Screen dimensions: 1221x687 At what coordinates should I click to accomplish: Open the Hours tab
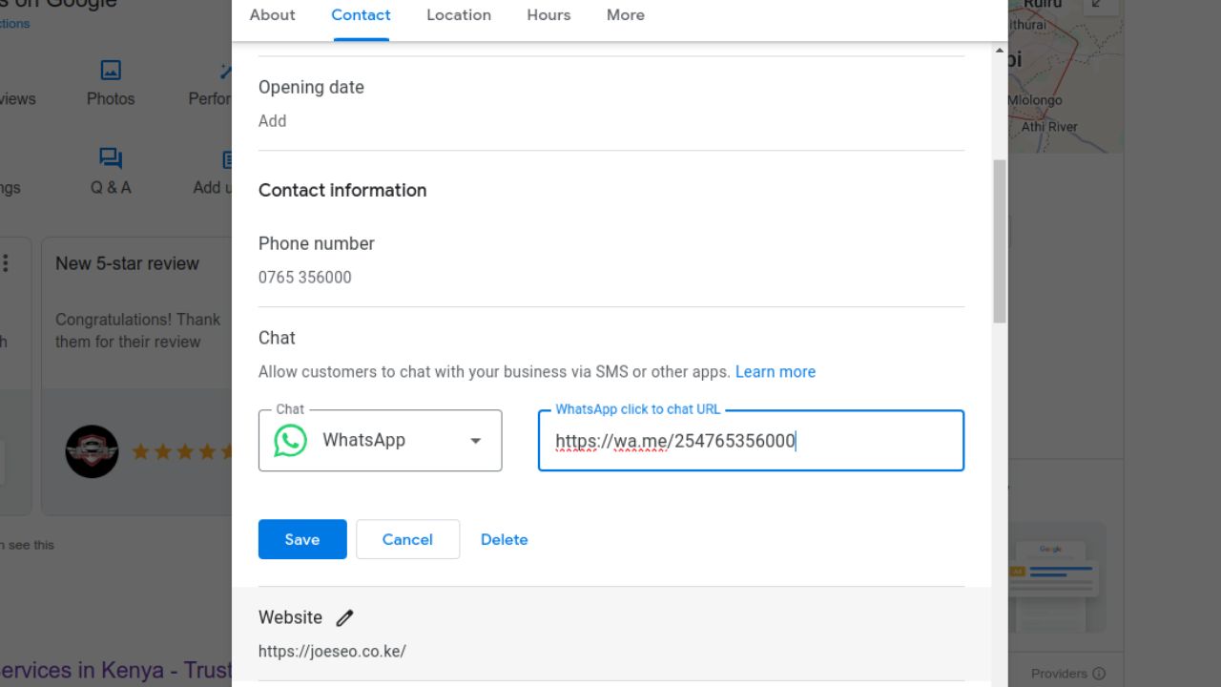[548, 15]
